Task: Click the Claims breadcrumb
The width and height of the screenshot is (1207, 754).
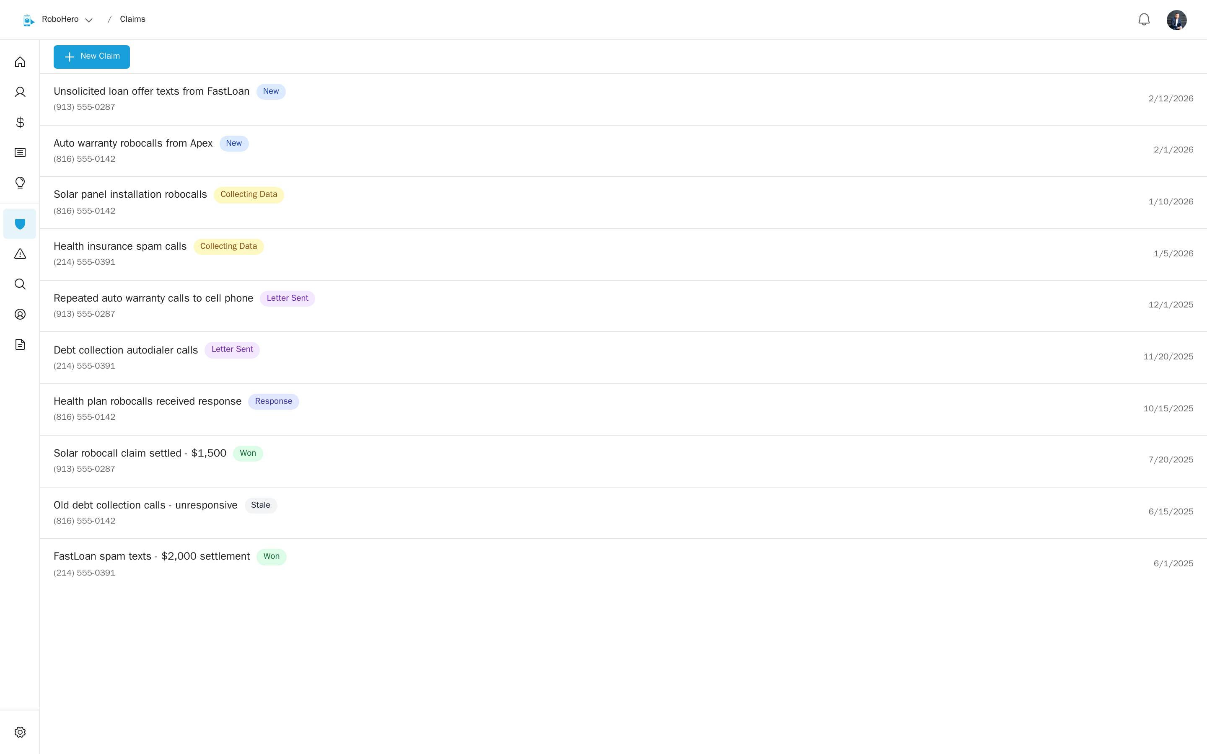Action: [132, 19]
